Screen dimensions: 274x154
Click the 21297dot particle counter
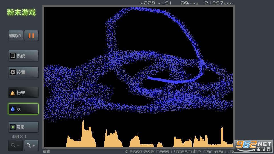[219, 3]
